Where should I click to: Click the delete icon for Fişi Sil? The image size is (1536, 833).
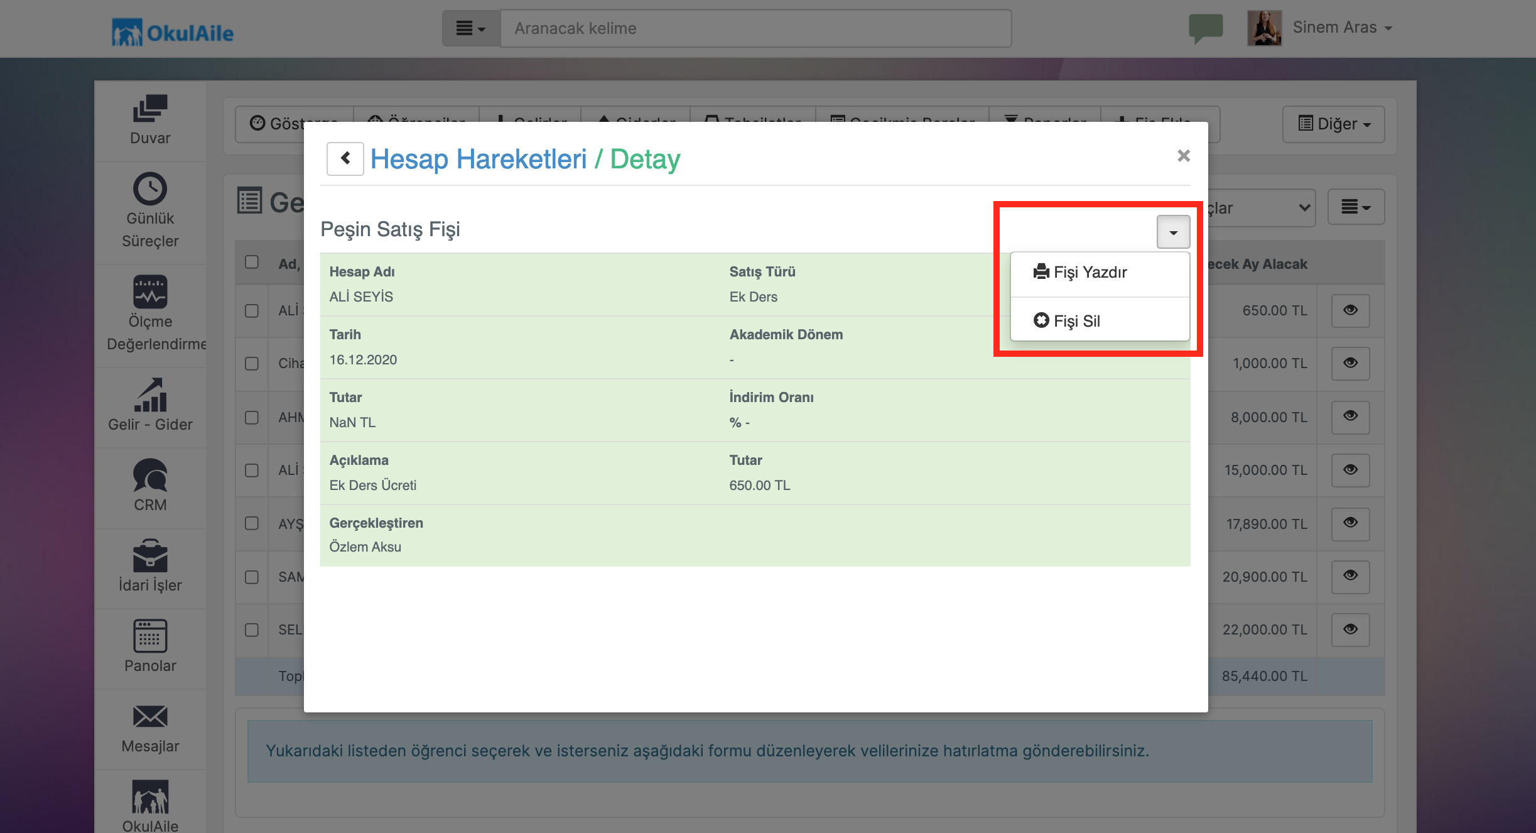point(1041,320)
